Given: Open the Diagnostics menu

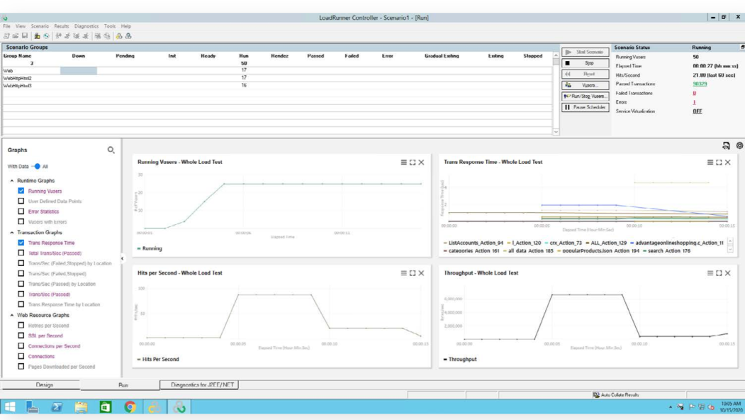Looking at the screenshot, I should 86,26.
